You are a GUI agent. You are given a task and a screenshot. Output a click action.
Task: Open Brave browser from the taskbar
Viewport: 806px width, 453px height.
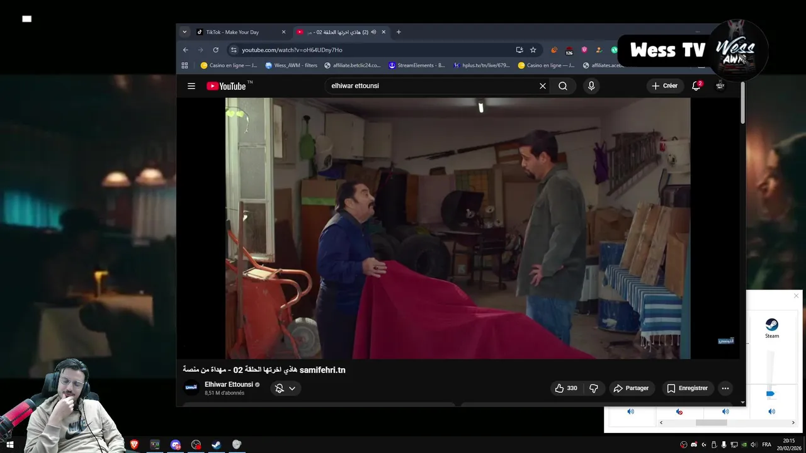[134, 444]
